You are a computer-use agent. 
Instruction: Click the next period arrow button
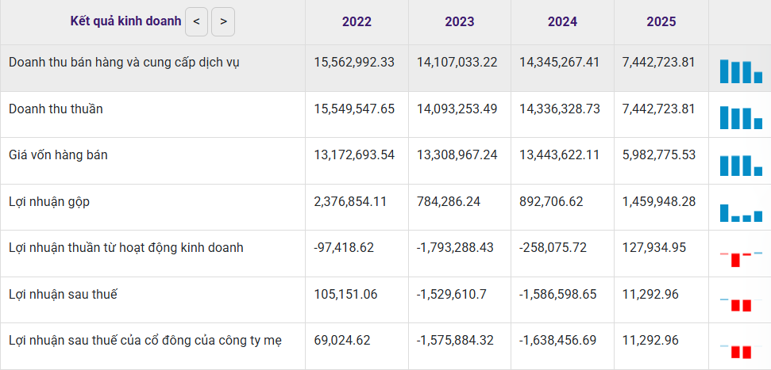pyautogui.click(x=223, y=22)
